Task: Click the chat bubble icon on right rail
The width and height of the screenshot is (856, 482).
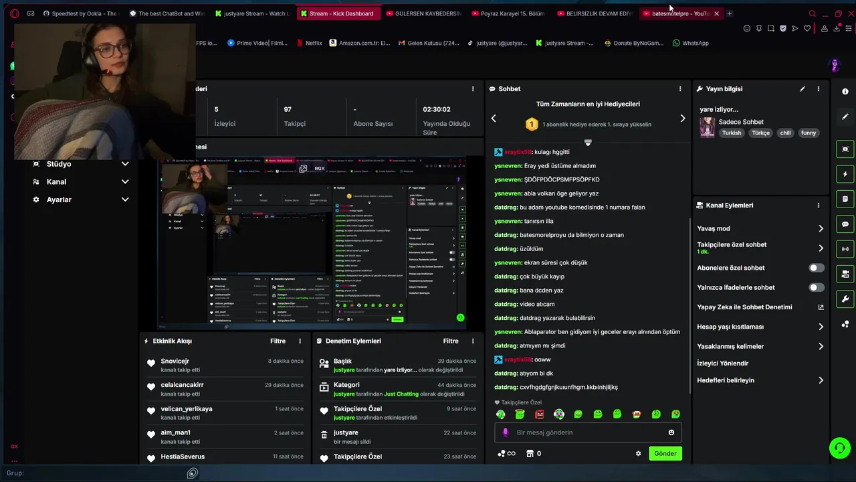Action: [x=845, y=224]
